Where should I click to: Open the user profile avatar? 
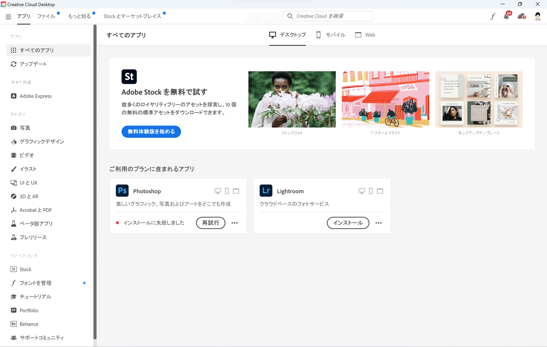point(538,17)
